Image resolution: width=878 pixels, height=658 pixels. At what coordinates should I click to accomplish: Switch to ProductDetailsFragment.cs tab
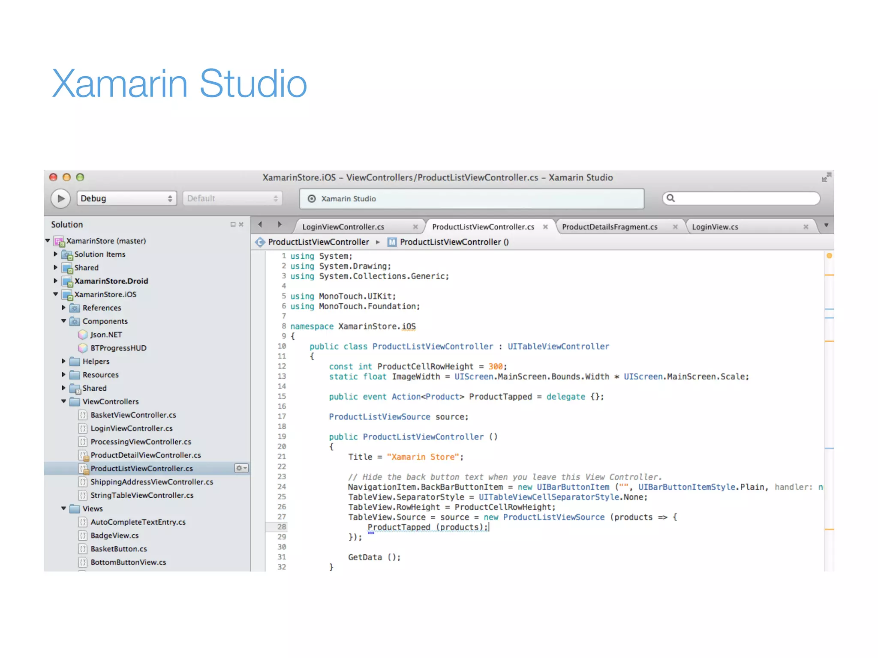coord(610,227)
